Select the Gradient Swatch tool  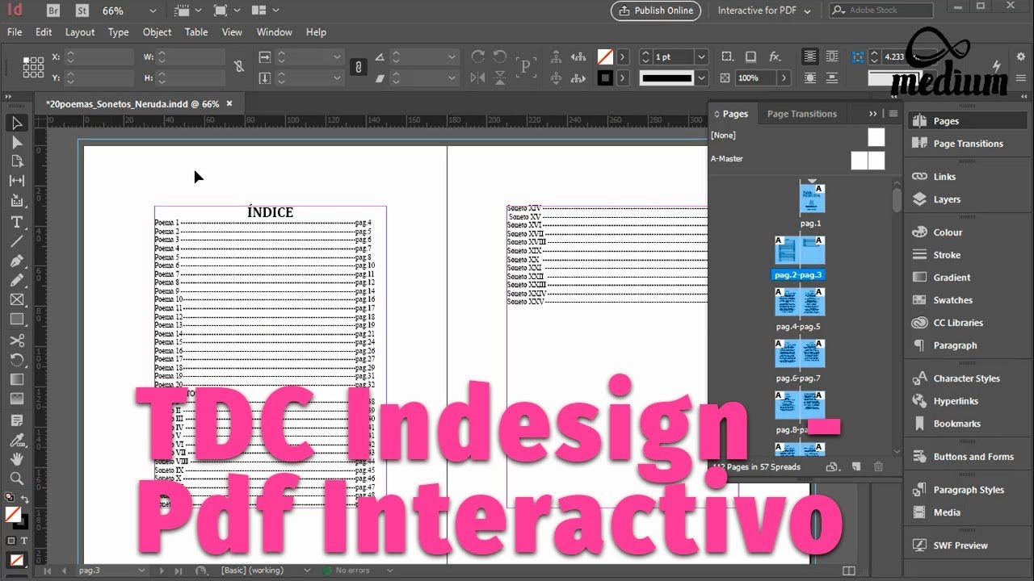coord(16,379)
